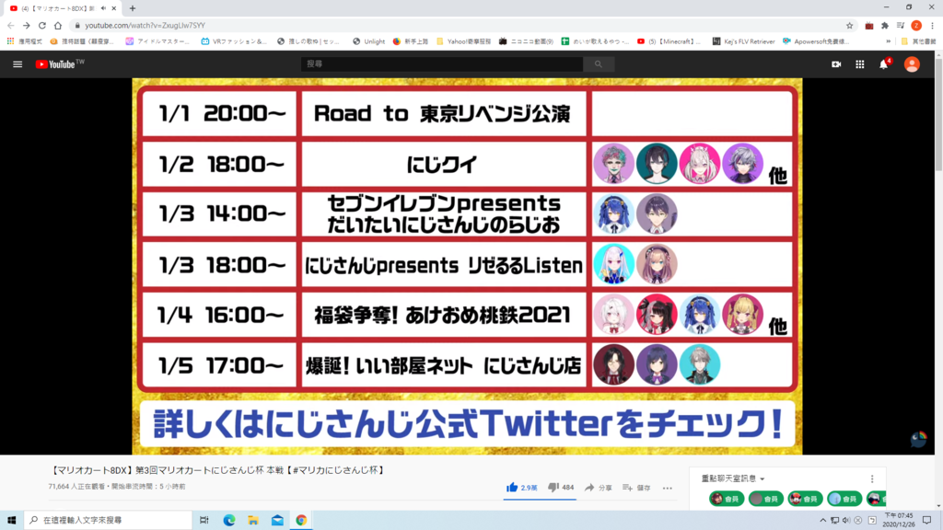Expand the live chat mode dropdown
The width and height of the screenshot is (943, 530).
click(732, 478)
